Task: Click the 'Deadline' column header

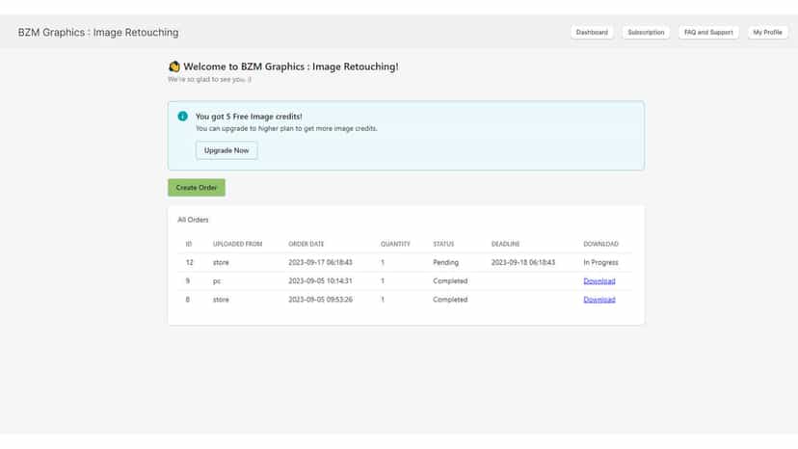Action: pyautogui.click(x=505, y=244)
